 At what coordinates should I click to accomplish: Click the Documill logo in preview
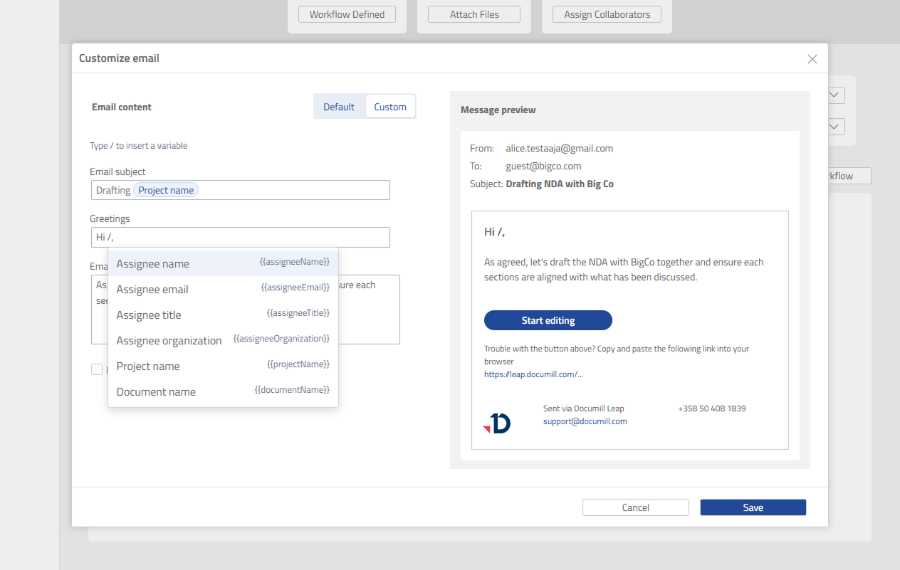coord(497,423)
